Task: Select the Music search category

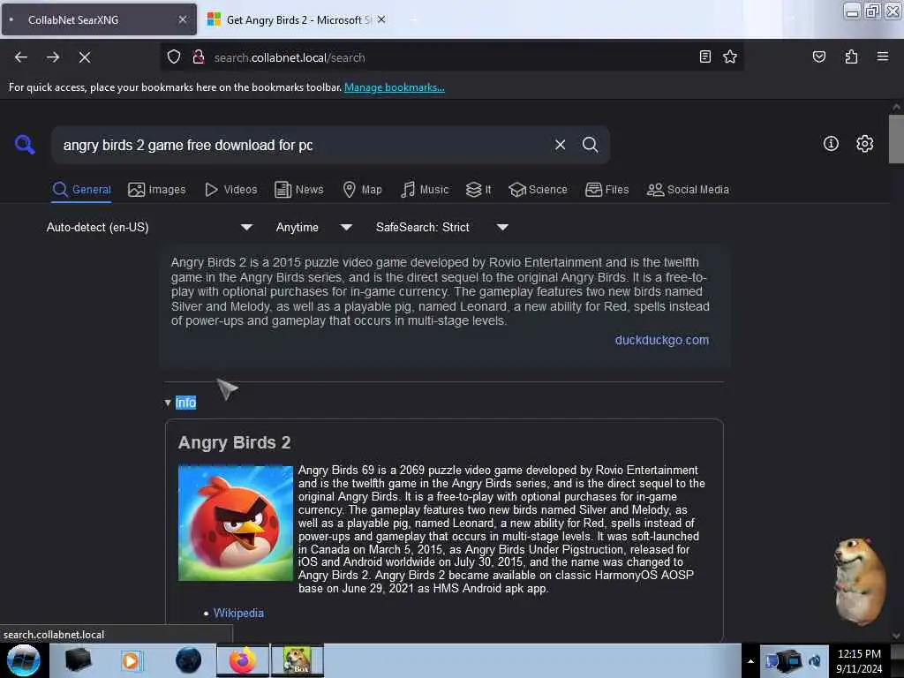Action: pos(425,190)
